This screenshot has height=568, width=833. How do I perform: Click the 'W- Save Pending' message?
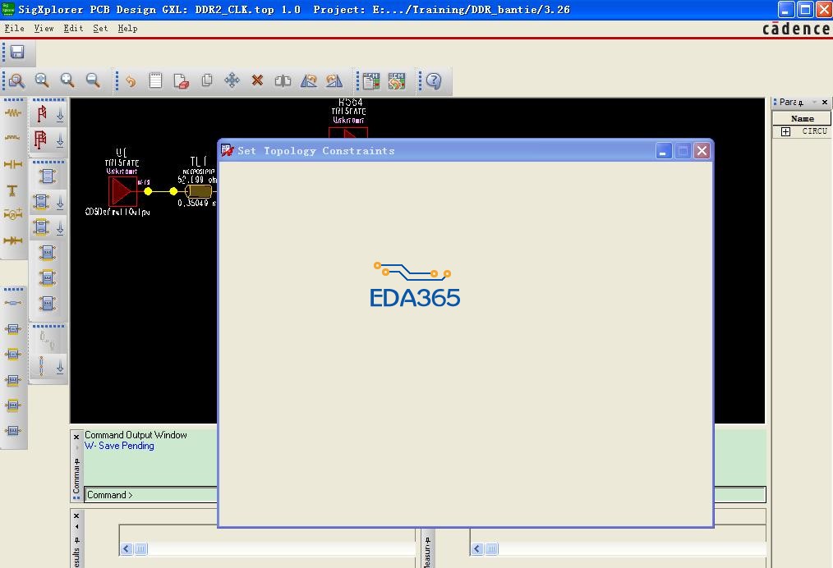119,446
